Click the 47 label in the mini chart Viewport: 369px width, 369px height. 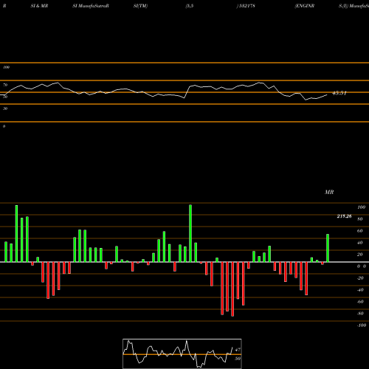click(238, 350)
